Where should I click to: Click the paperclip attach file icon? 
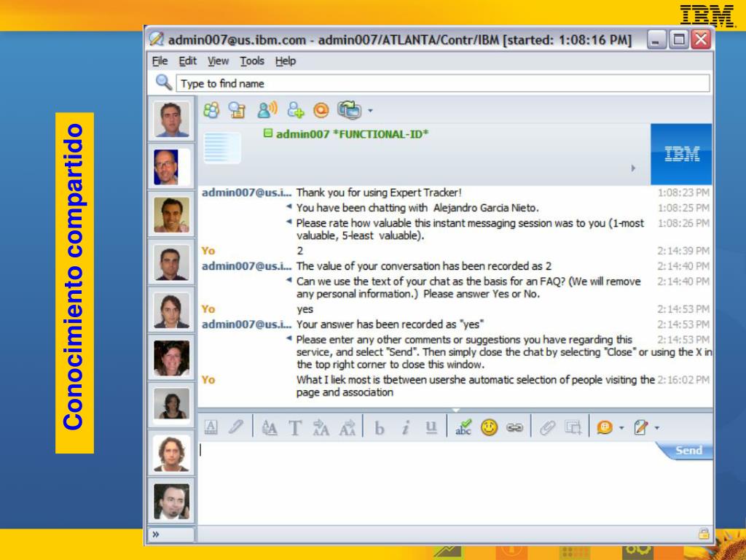pos(548,427)
